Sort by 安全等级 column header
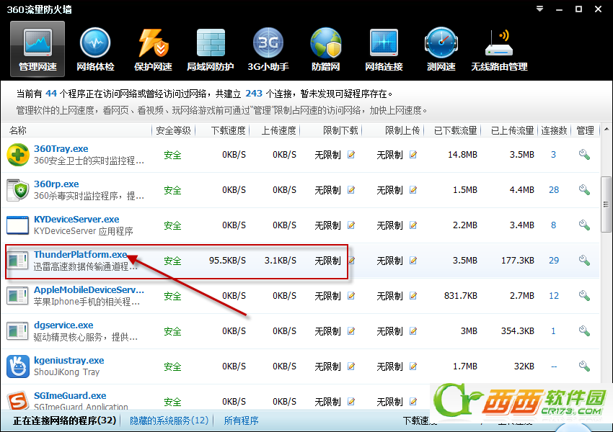 click(173, 130)
